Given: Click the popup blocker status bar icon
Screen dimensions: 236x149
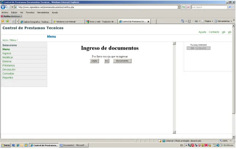Looking at the screenshot, I should tap(160, 141).
